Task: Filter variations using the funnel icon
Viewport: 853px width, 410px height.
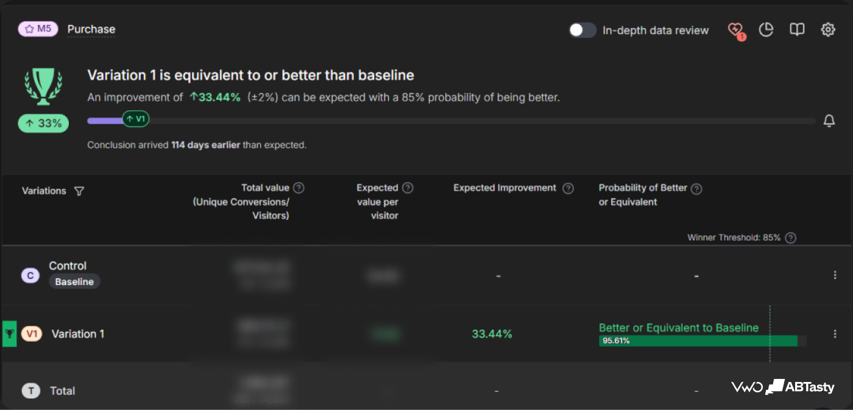Action: click(79, 191)
